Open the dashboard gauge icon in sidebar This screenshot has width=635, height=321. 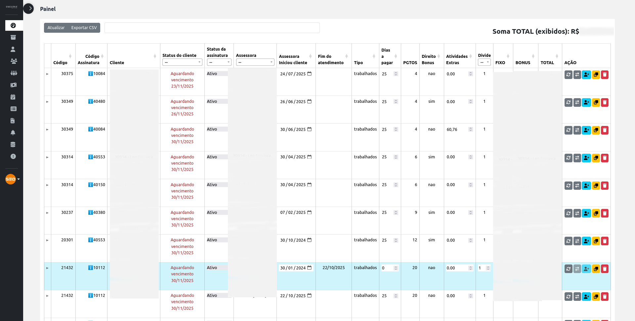pyautogui.click(x=13, y=25)
